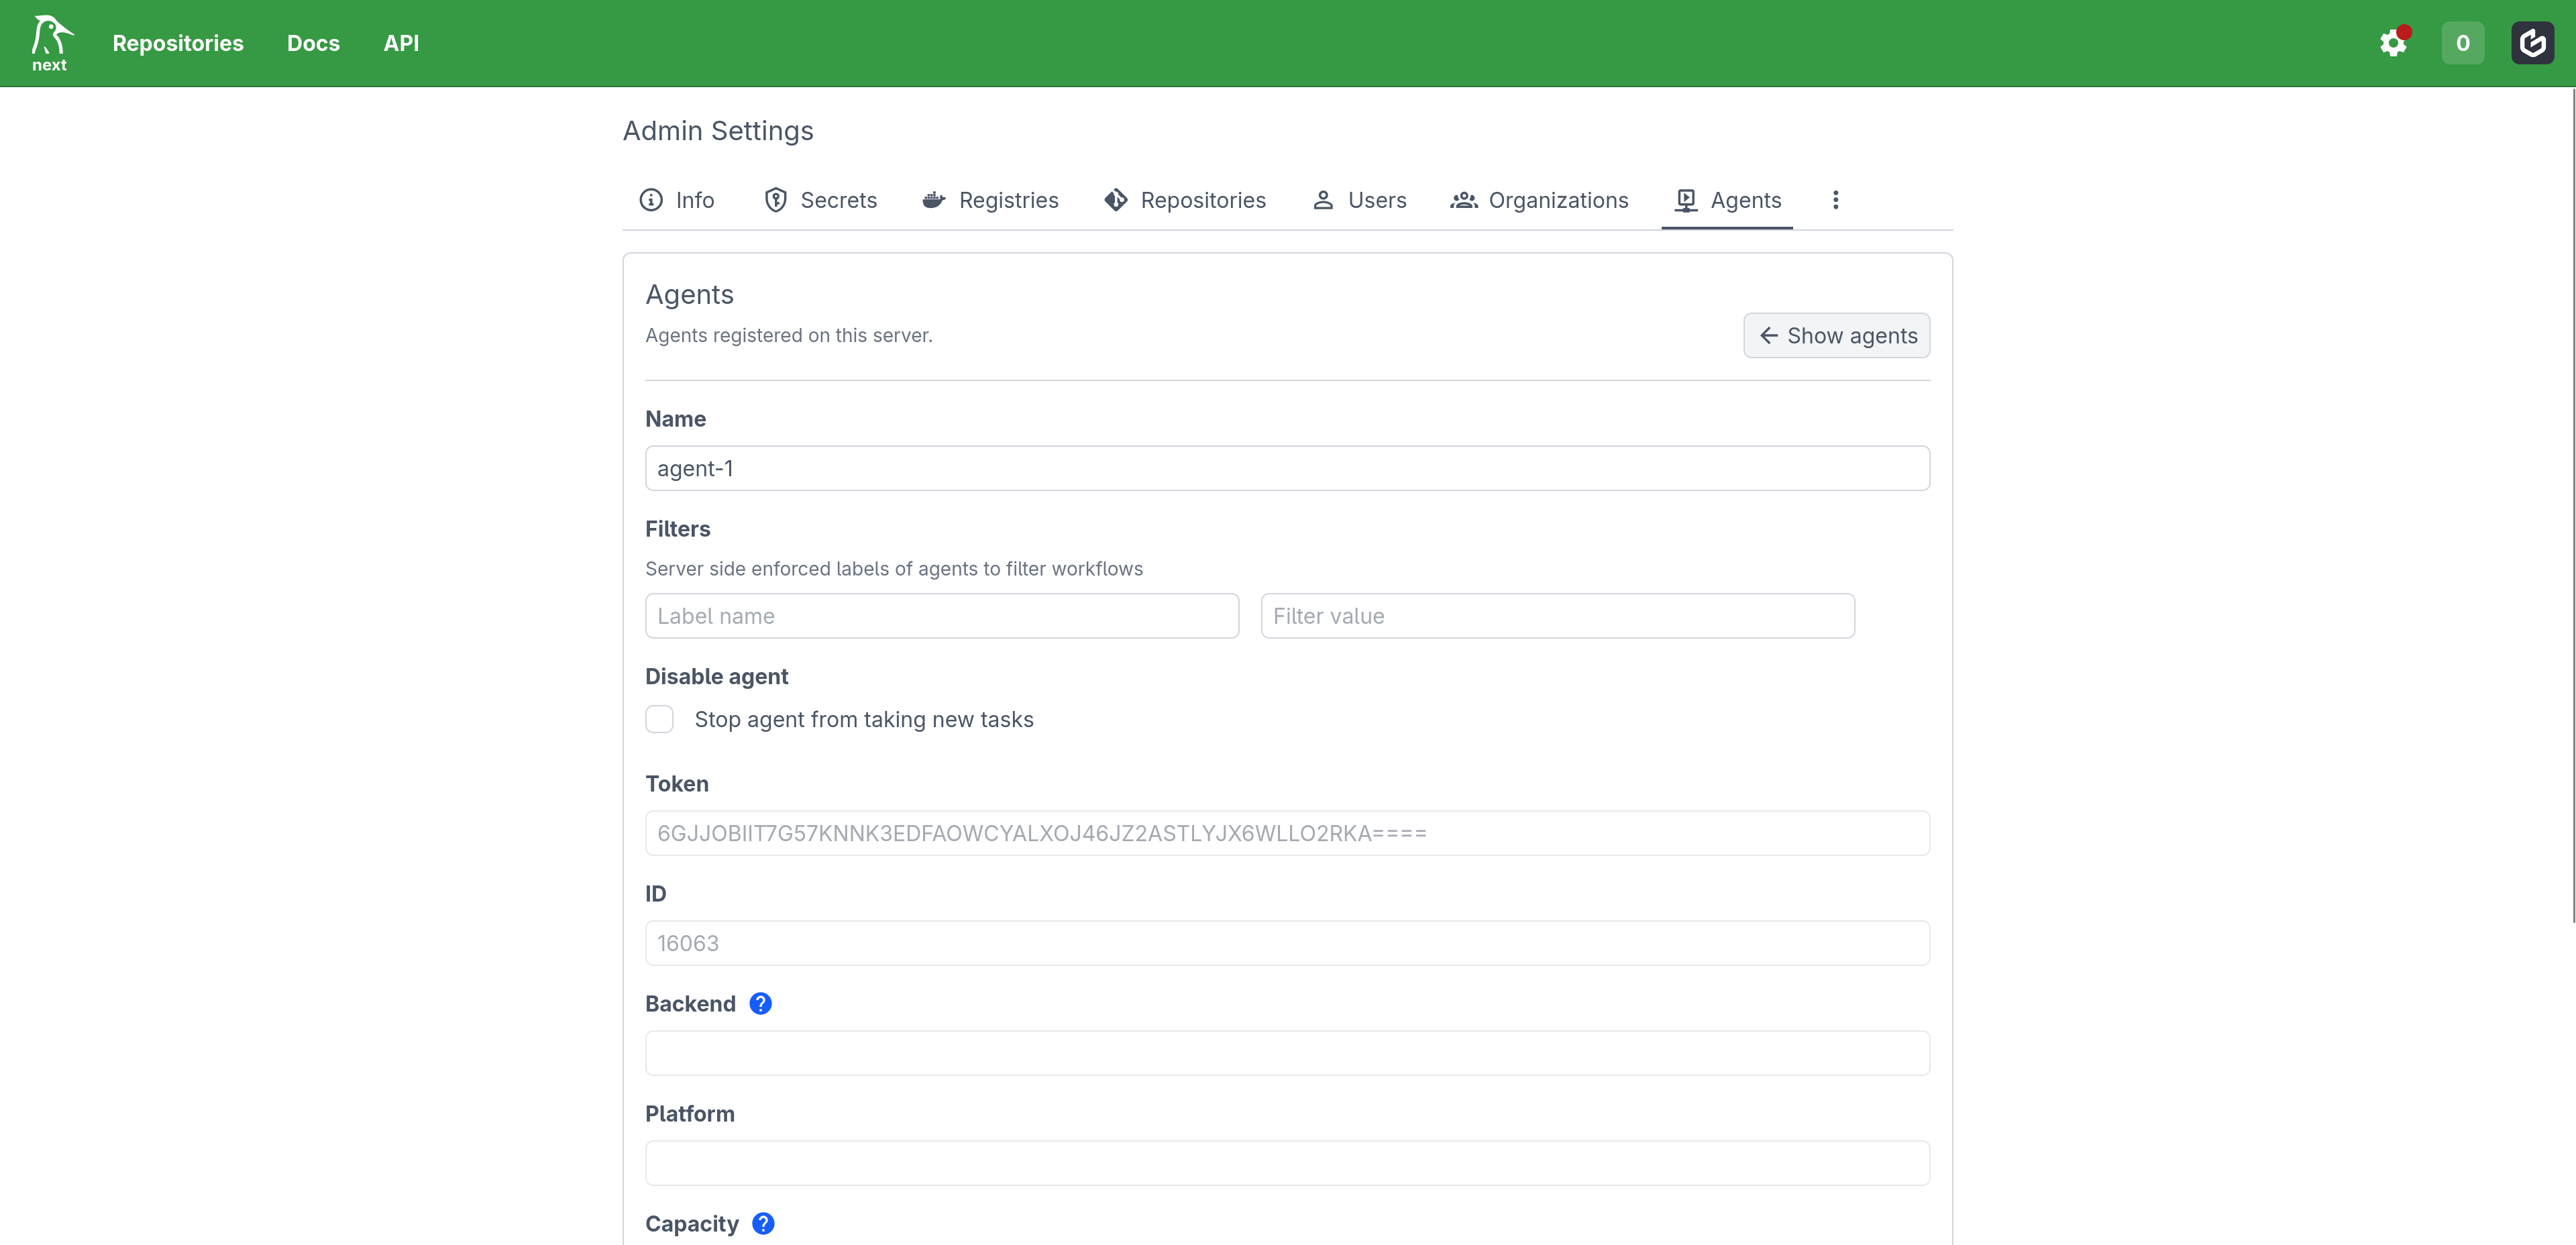Click the Backend help question mark icon
Screen dimensions: 2576x1245
pos(760,1003)
